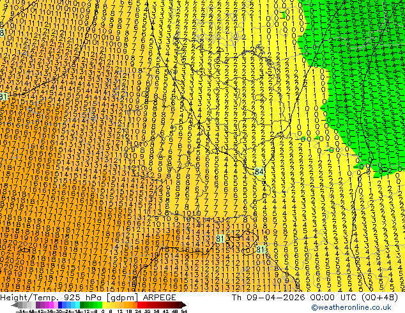Click the '12' legend scale value
Viewport: 405px width, 313px height.
pyautogui.click(x=120, y=311)
